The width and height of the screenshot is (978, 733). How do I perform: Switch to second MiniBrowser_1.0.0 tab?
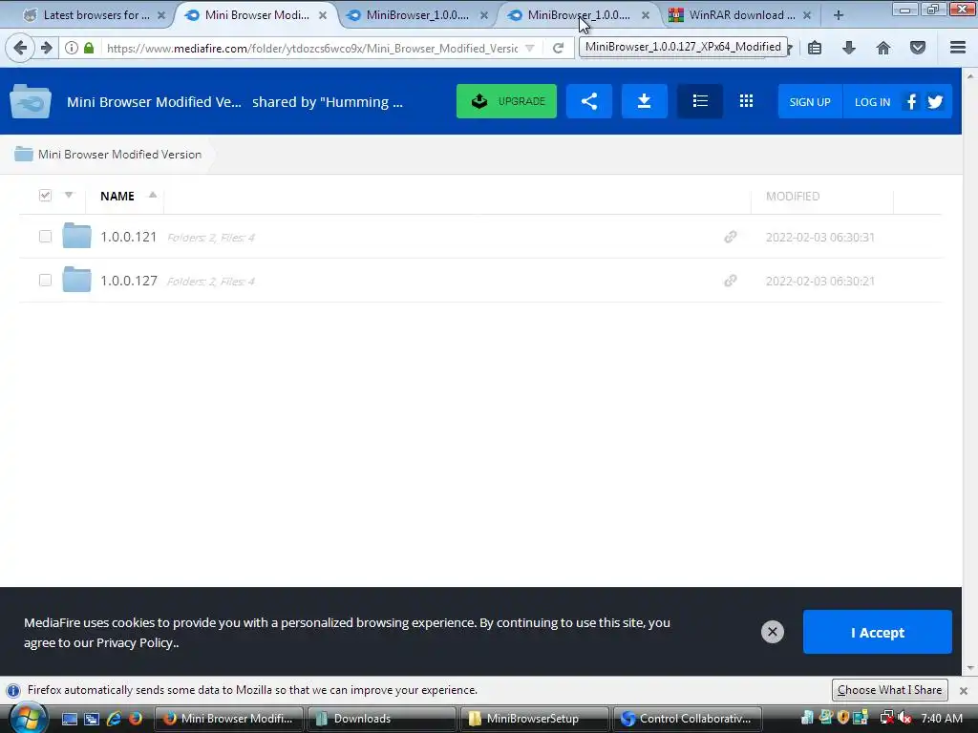pos(578,15)
